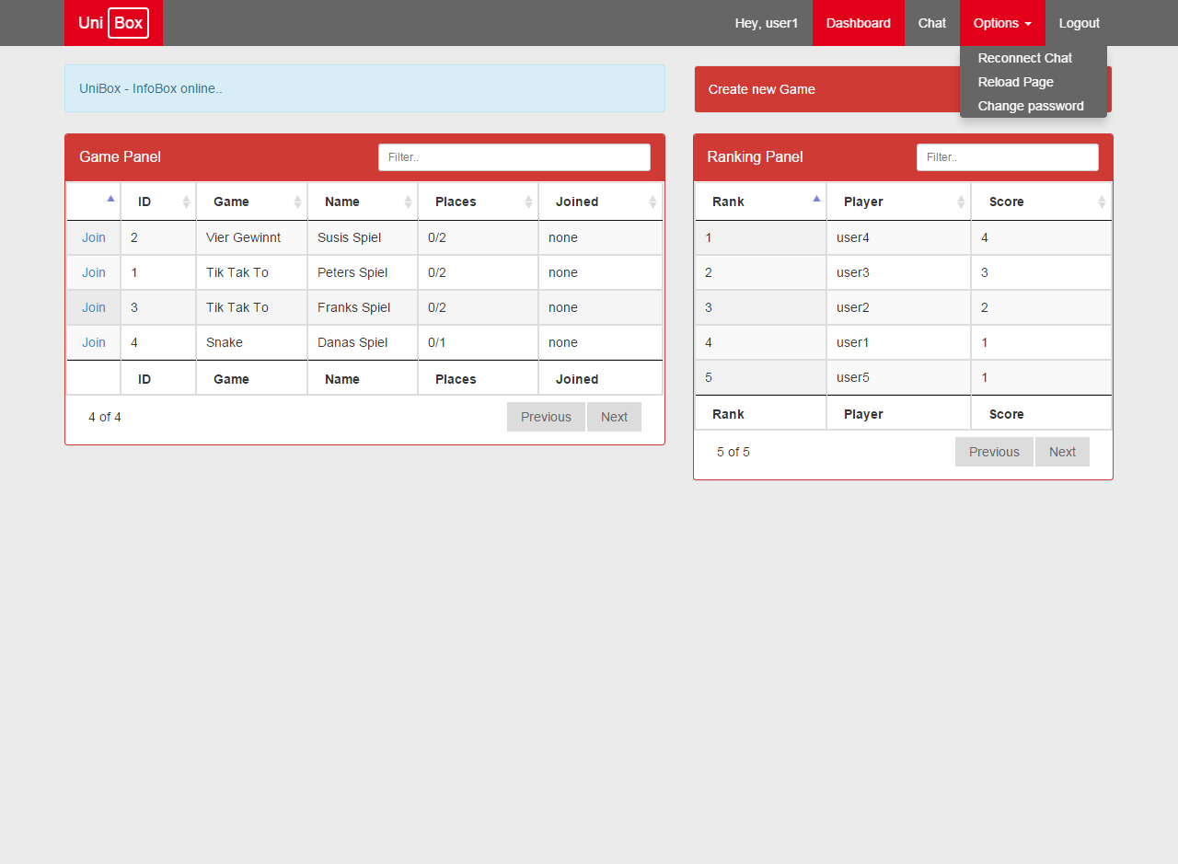Toggle sort on the Game Panel Join column
1178x864 pixels.
94,202
